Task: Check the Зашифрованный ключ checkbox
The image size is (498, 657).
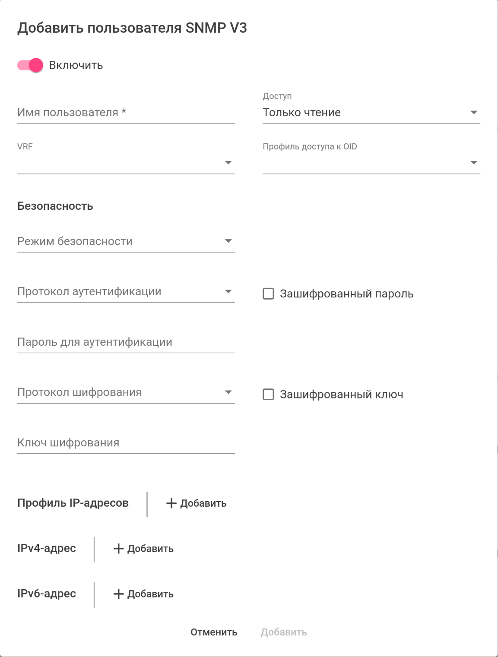Action: [268, 395]
